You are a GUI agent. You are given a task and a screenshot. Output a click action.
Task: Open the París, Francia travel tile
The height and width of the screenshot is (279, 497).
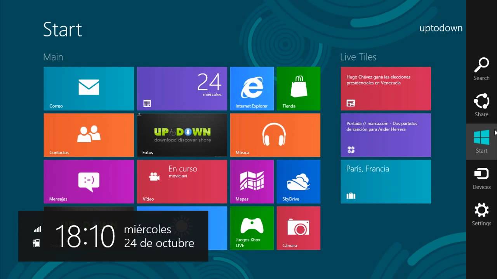pos(386,181)
